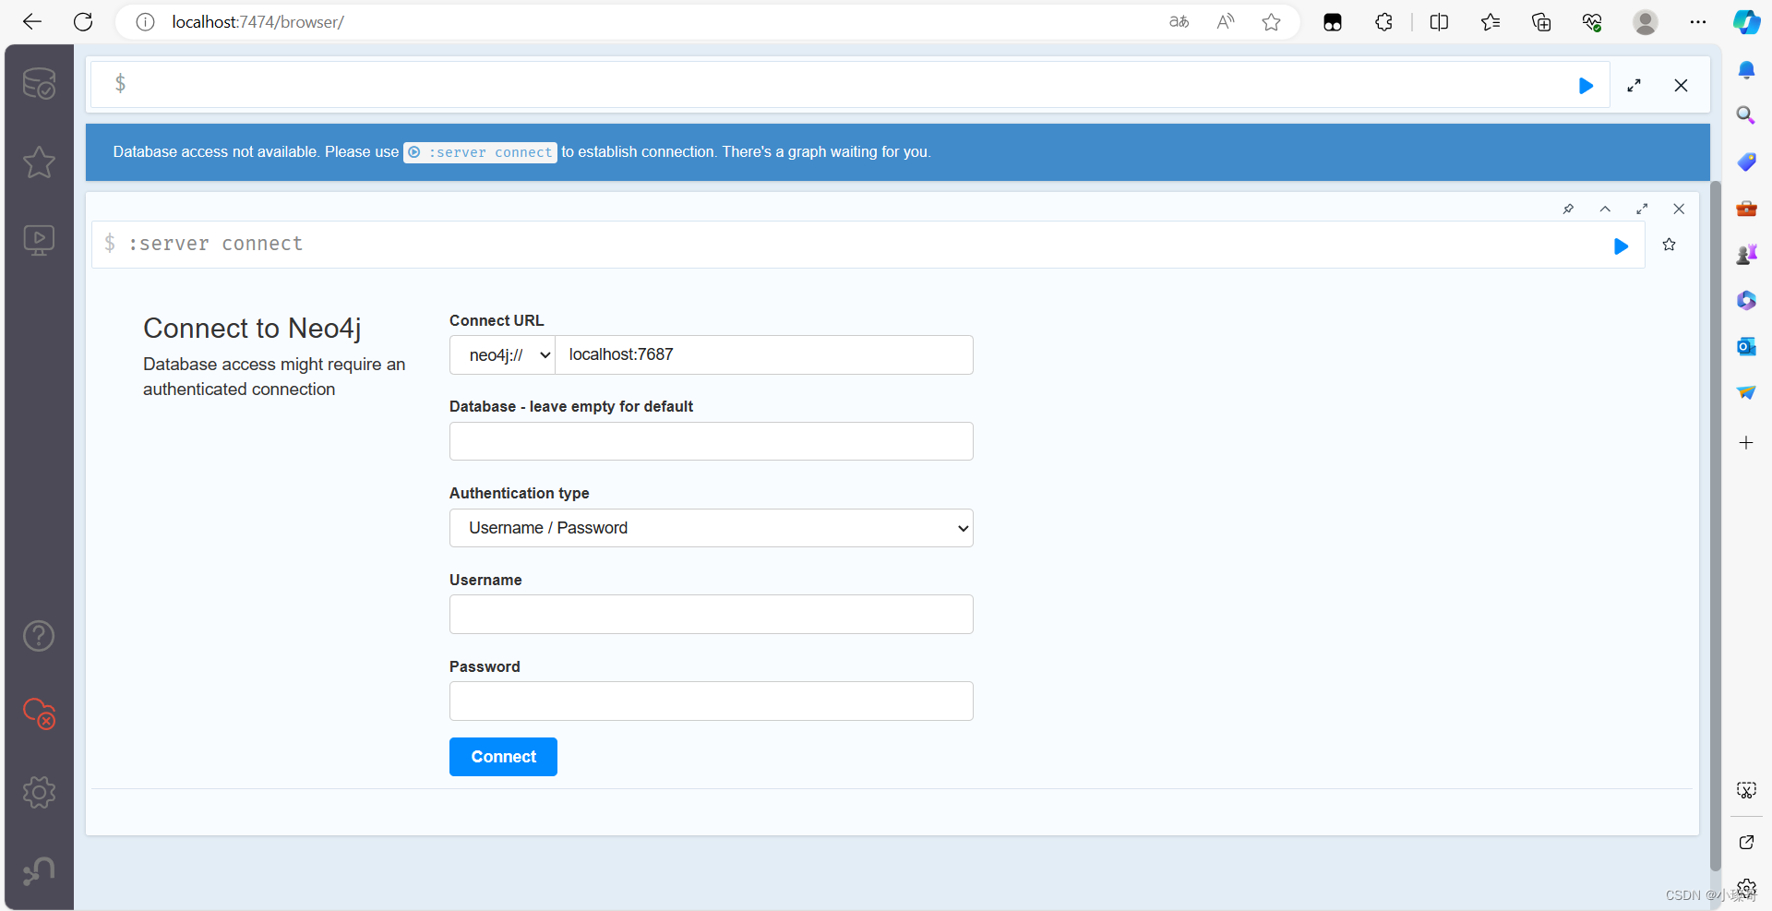This screenshot has height=911, width=1772.
Task: Click the Password input field
Action: point(712,701)
